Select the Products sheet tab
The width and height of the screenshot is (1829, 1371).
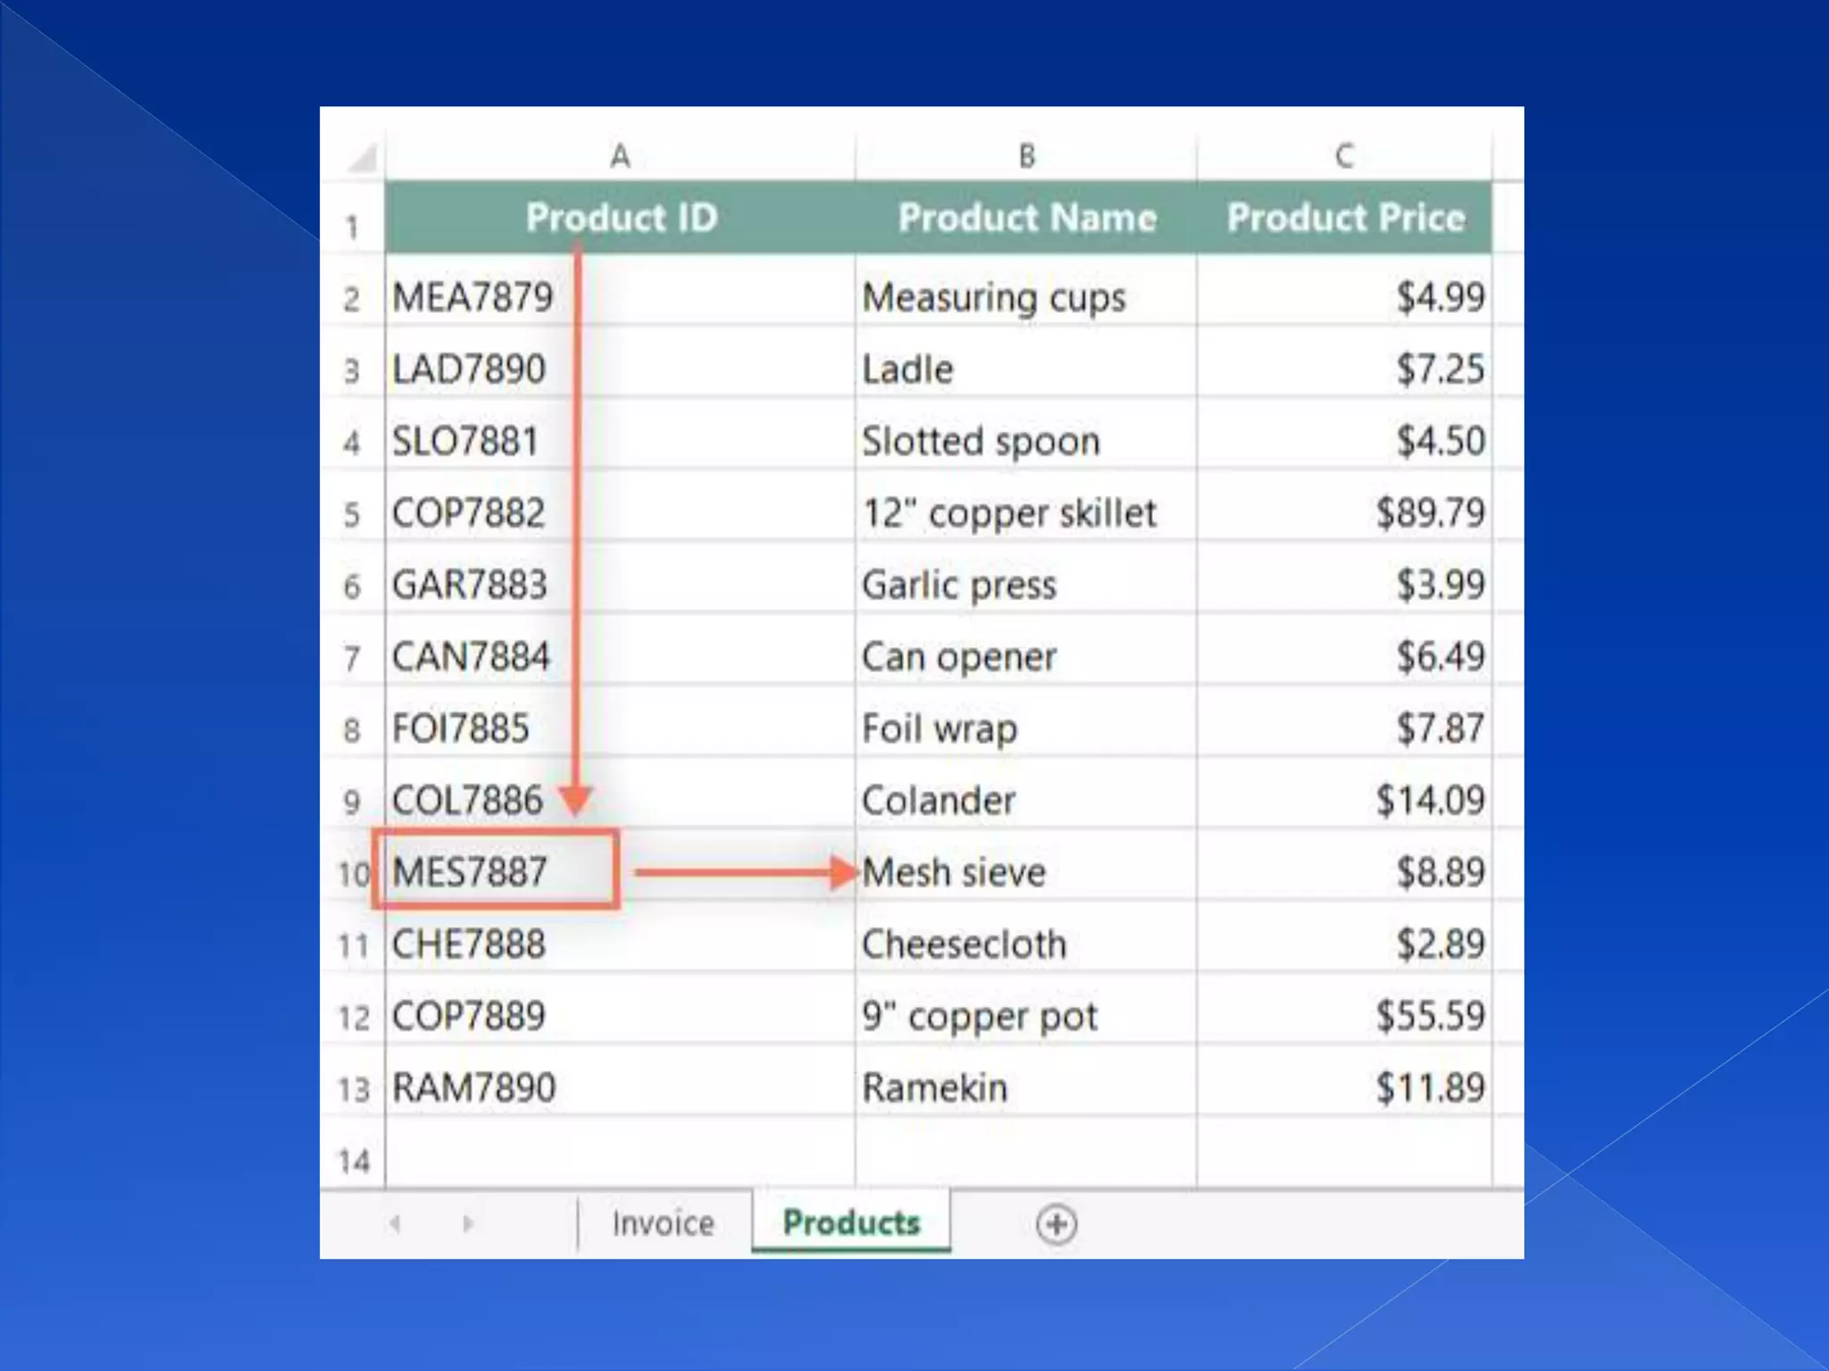(851, 1223)
